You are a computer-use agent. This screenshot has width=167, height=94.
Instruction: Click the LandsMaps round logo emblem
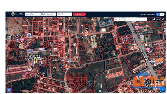click(x=13, y=14)
